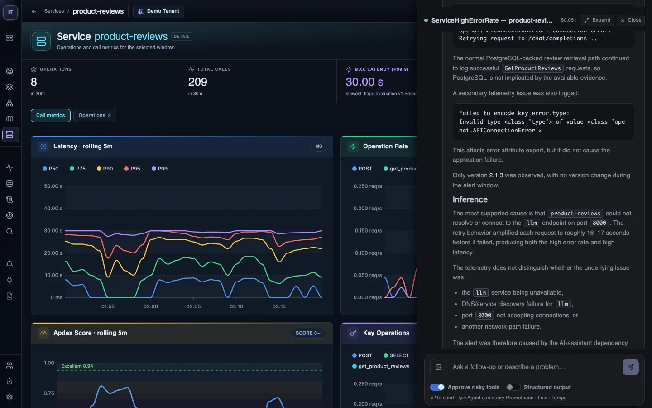This screenshot has width=652, height=408.
Task: Open the map icon in the sidebar
Action: point(10,119)
